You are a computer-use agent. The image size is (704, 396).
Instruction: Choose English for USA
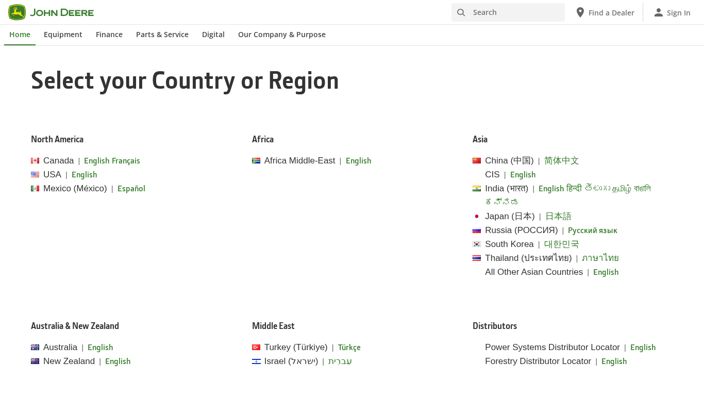point(85,175)
